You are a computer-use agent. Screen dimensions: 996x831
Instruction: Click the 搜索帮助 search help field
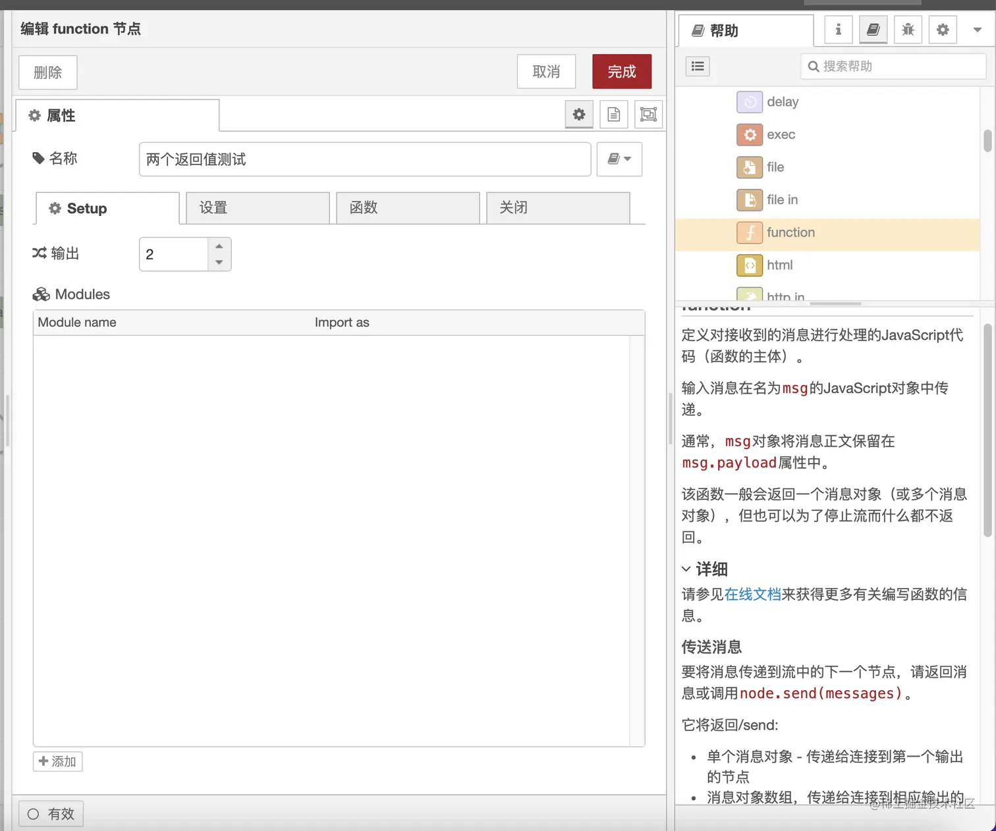(893, 67)
